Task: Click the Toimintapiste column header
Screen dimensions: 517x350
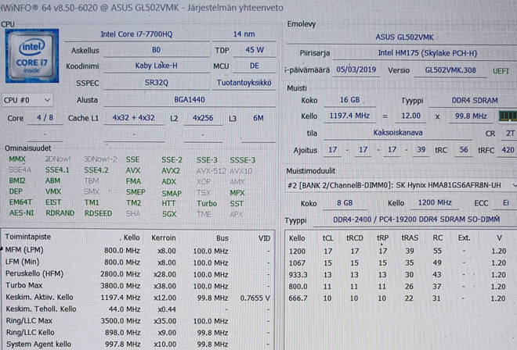Action: 27,237
